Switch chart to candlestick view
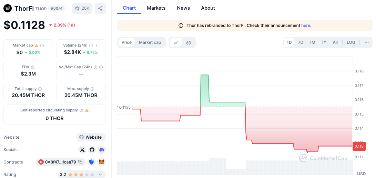The height and width of the screenshot is (178, 376). pyautogui.click(x=189, y=42)
